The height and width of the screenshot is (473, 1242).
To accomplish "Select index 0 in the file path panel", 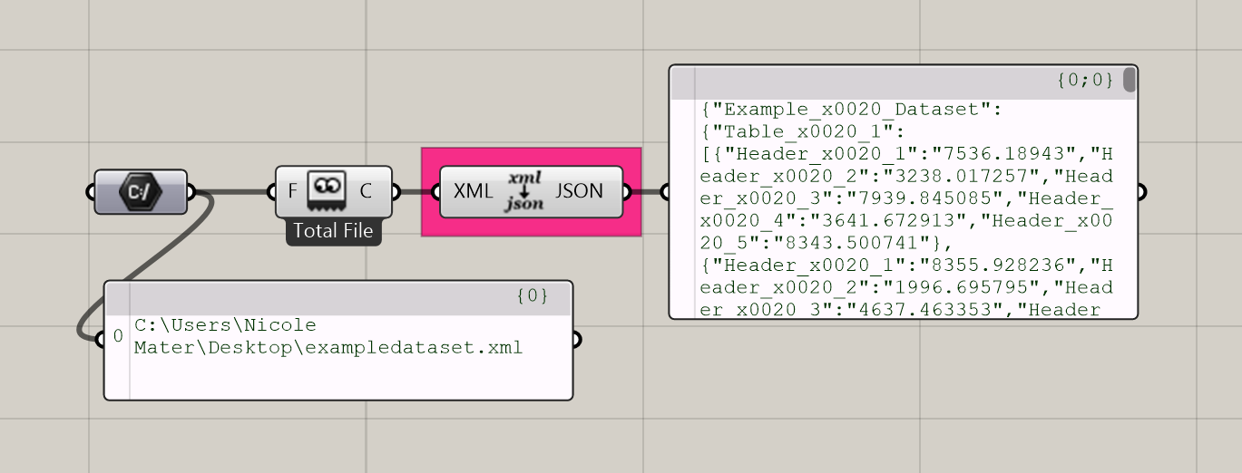I will tap(118, 337).
